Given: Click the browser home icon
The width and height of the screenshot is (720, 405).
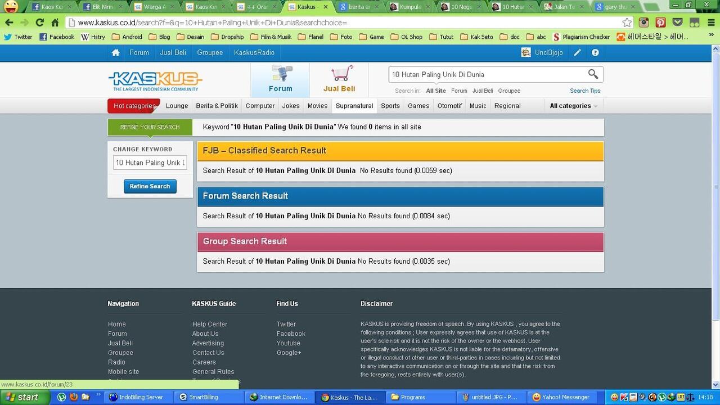Looking at the screenshot, I should [55, 22].
